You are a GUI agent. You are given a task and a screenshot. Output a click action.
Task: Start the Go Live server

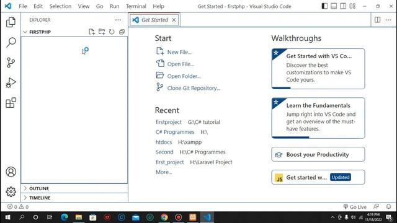point(355,207)
